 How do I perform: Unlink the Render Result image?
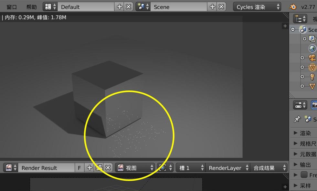pos(108,168)
